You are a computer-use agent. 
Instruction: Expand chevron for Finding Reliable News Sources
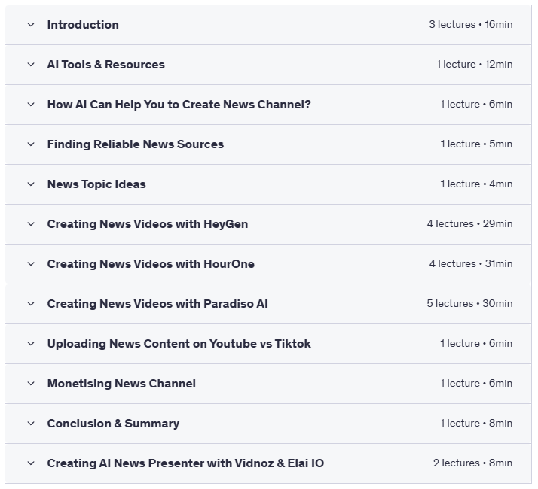[x=31, y=144]
